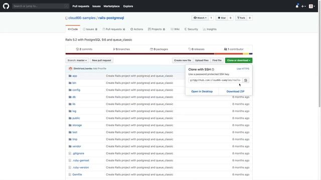Focus the Search or jump to field
321x180 pixels.
coord(41,6)
